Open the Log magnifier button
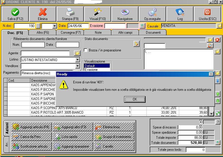The width and height of the screenshot is (223, 157). pyautogui.click(x=180, y=14)
